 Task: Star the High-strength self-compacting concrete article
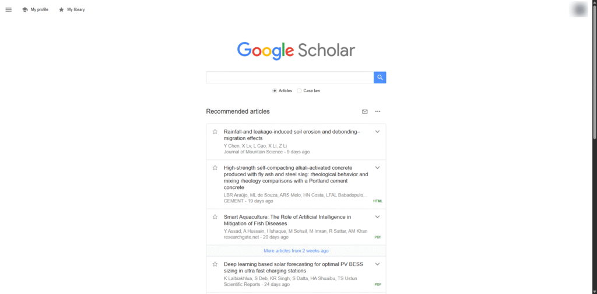215,168
